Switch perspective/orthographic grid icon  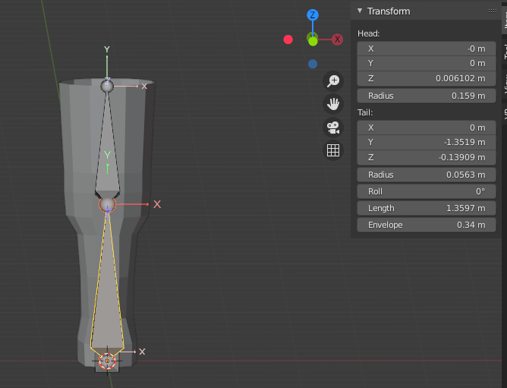[333, 150]
